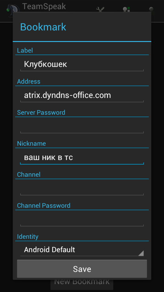This screenshot has height=292, width=164.
Task: Click into the empty Channel field
Action: pyautogui.click(x=82, y=189)
